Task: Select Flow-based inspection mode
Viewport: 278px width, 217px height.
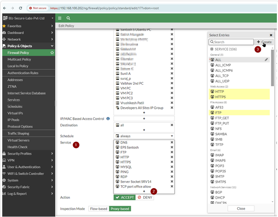Action: click(x=99, y=209)
